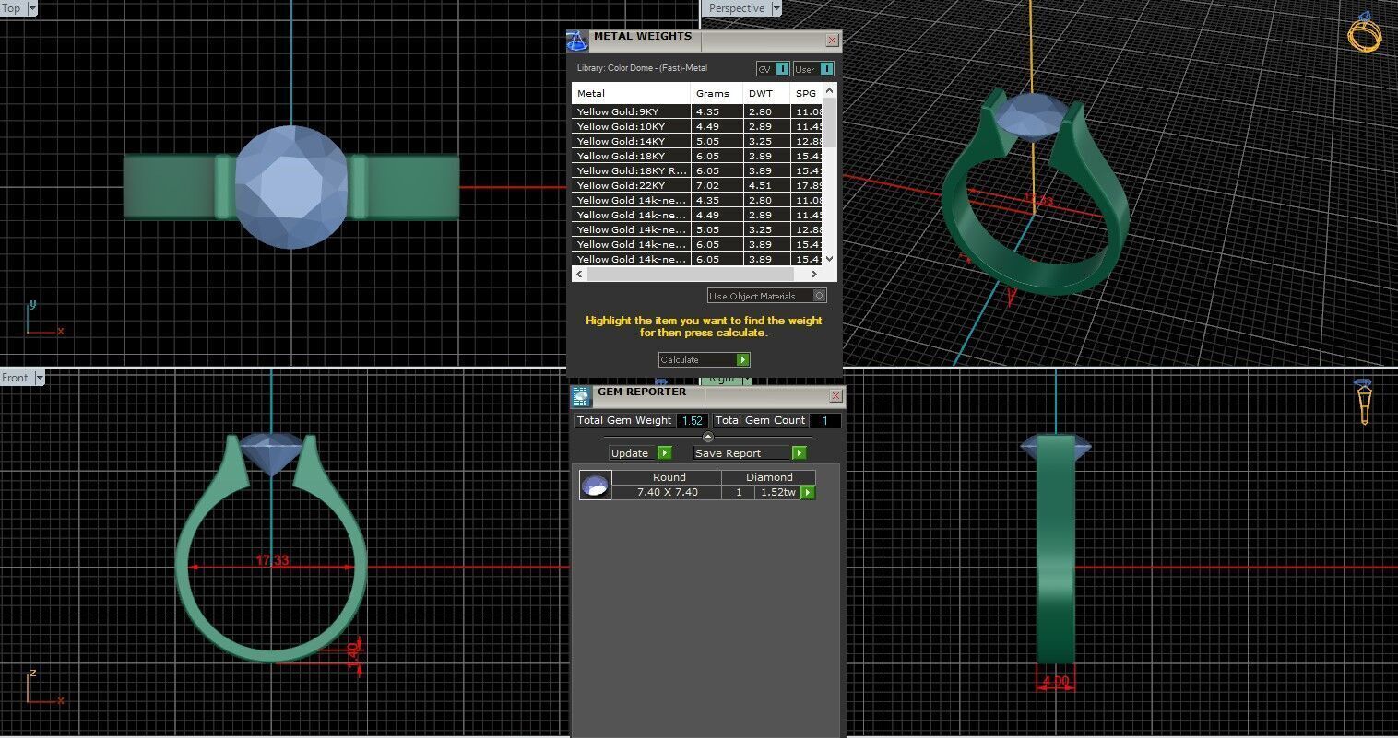Image resolution: width=1398 pixels, height=738 pixels.
Task: Click the orange pendant icon in Right viewport
Action: 1364,401
